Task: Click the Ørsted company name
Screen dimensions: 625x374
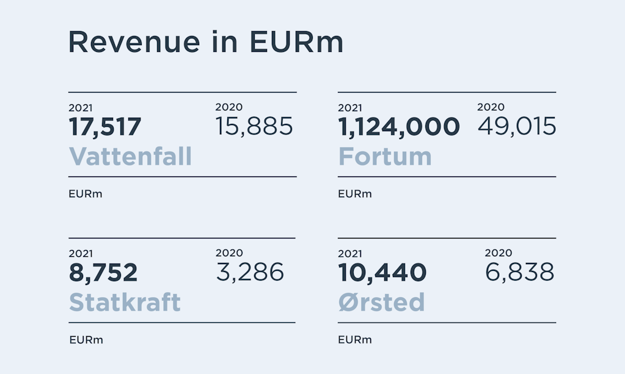Action: (381, 302)
